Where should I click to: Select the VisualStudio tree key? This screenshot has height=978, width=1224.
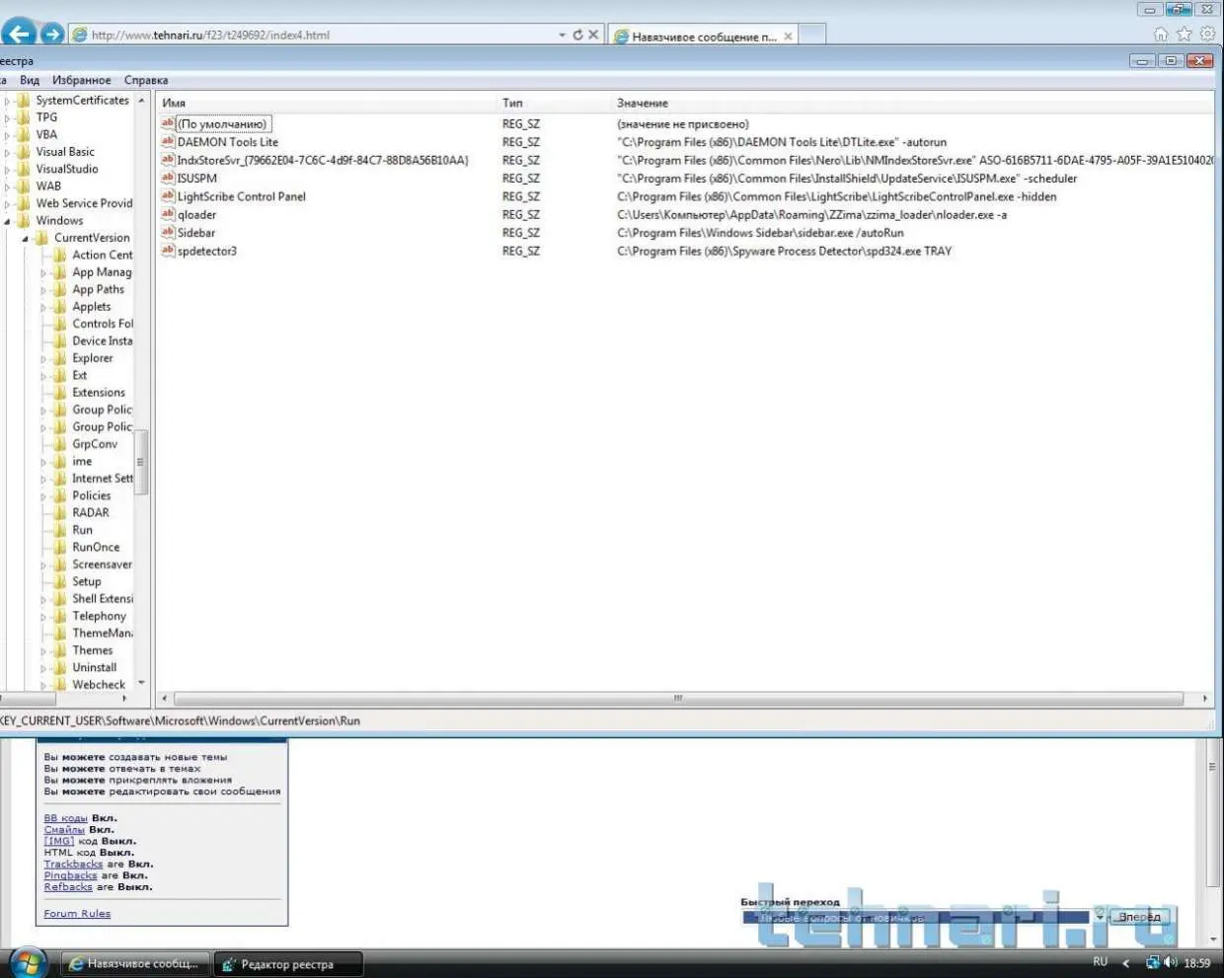tap(67, 169)
